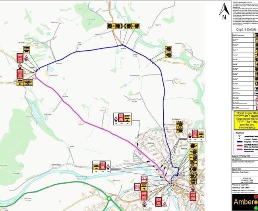Viewport: 258px width, 211px height.
Task: Click the Amber logo traffic light icon
Action: (255, 201)
